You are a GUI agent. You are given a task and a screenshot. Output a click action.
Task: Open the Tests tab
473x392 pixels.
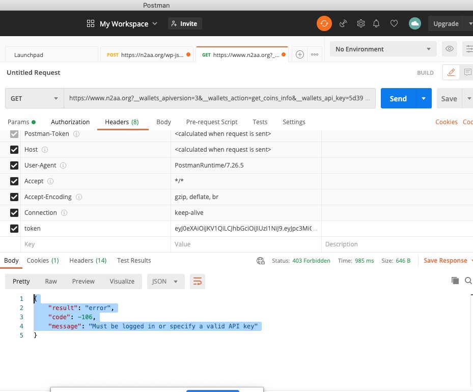pos(260,122)
